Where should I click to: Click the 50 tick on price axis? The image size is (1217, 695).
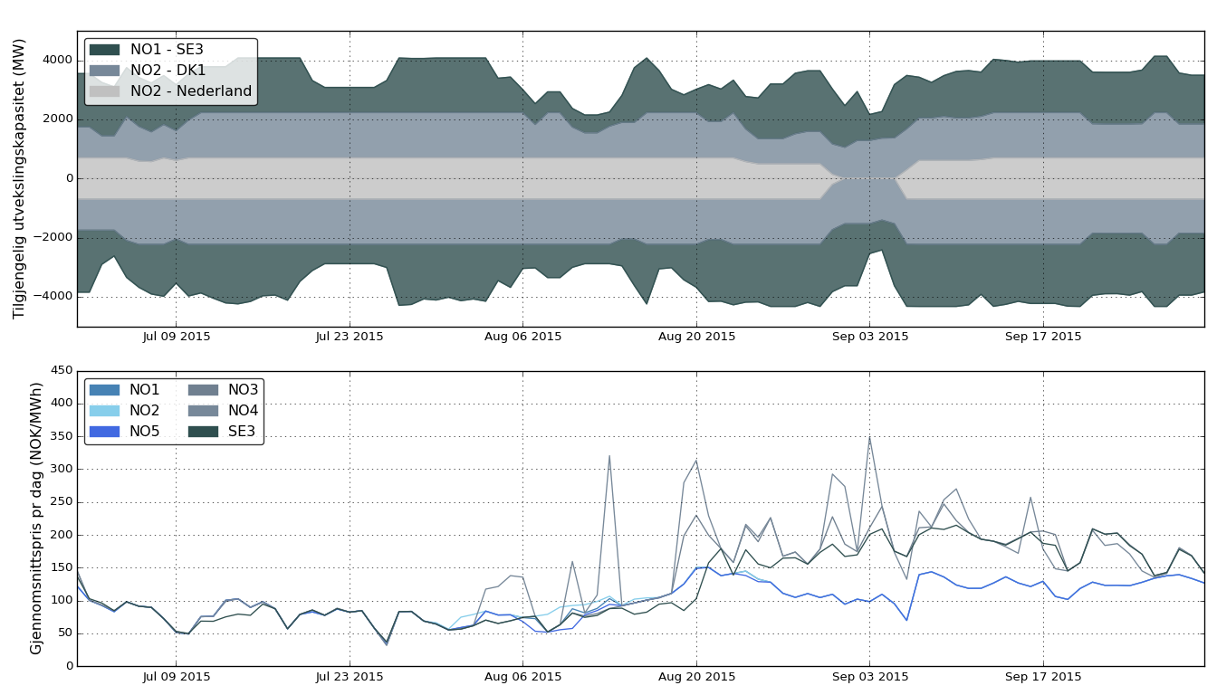coord(66,633)
